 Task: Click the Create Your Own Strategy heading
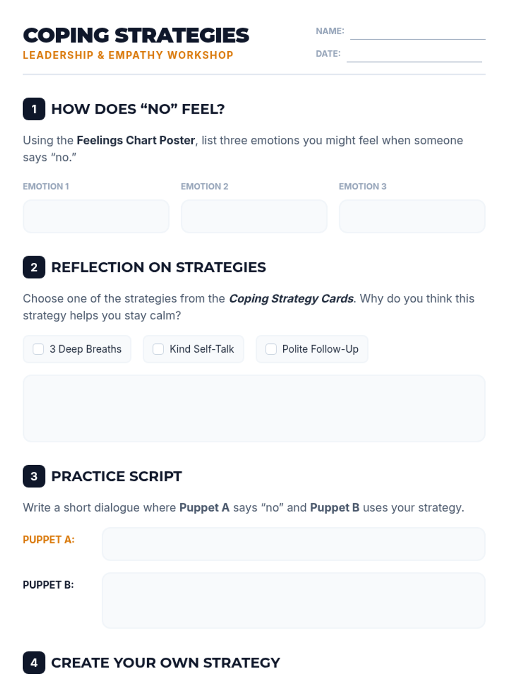[166, 663]
